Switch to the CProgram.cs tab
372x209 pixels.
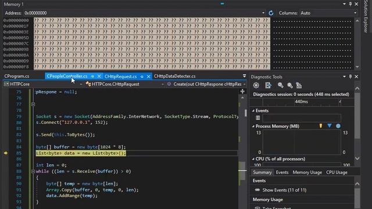[x=17, y=76]
